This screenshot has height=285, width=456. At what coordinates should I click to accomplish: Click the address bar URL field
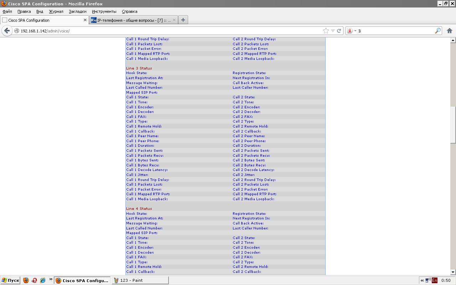[171, 31]
